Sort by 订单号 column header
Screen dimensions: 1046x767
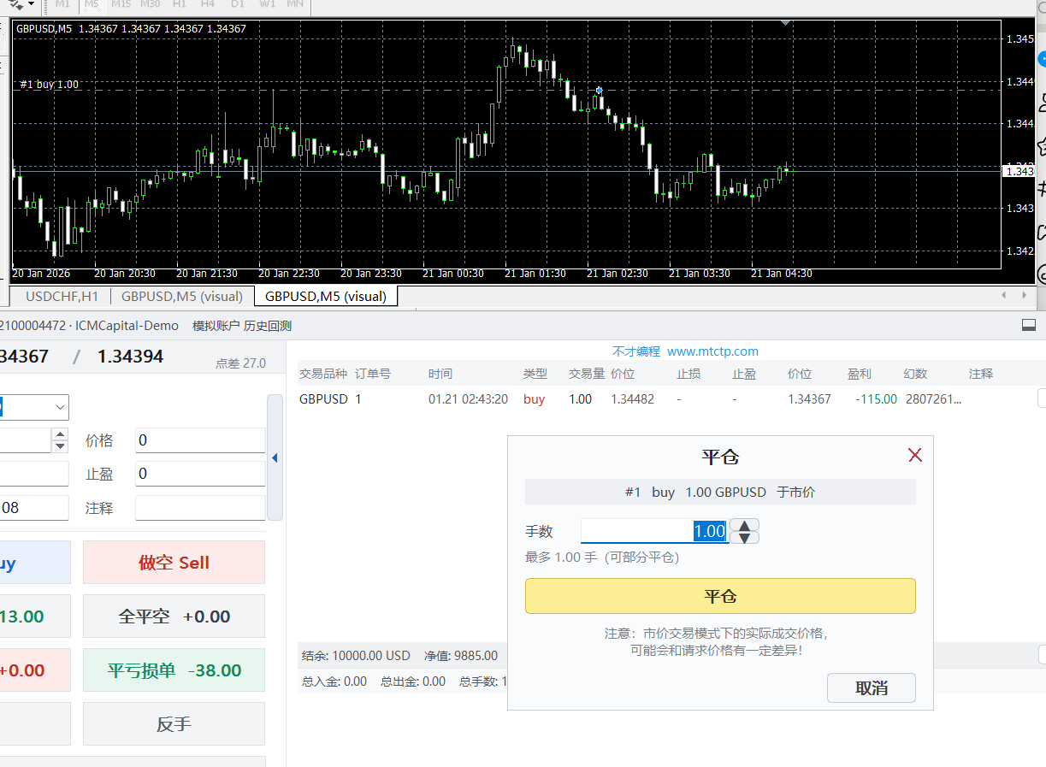tap(373, 374)
